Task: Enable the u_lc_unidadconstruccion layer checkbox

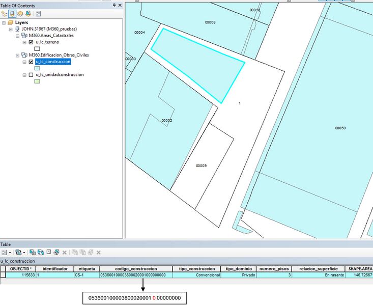Action: coord(31,75)
